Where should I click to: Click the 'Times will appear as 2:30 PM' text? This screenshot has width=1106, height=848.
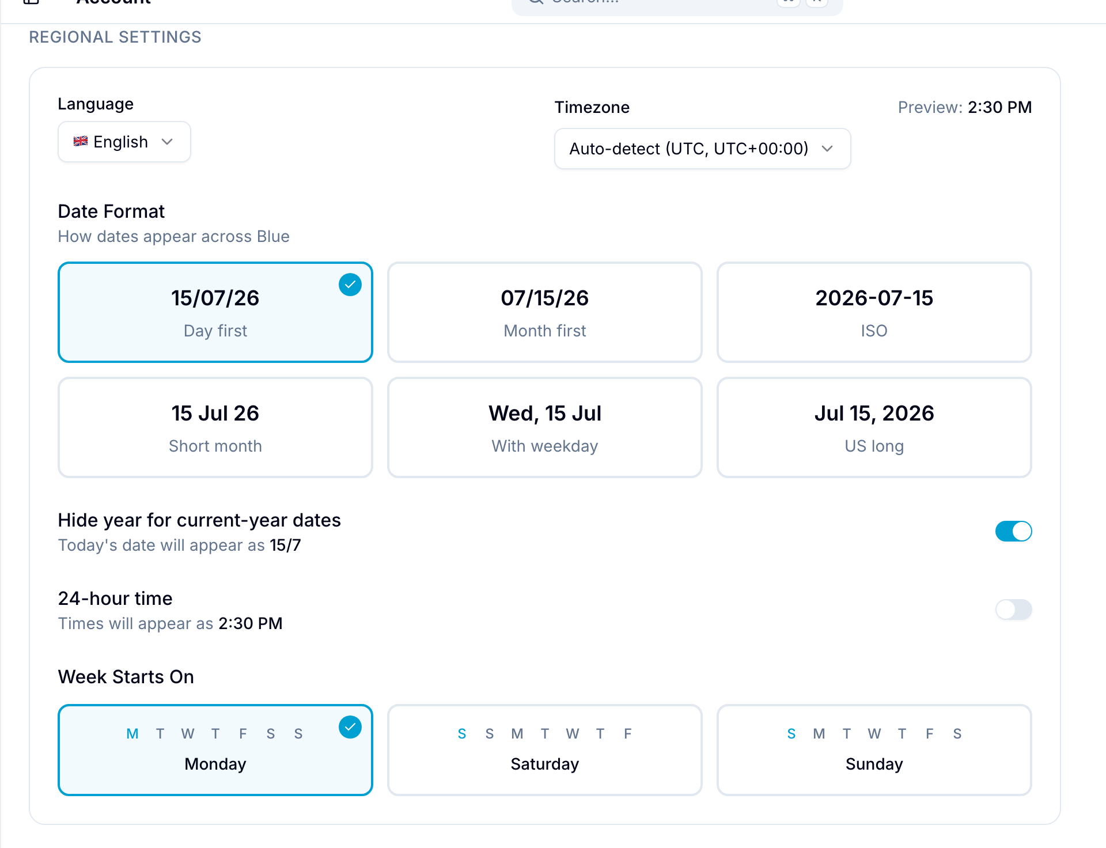(x=170, y=623)
